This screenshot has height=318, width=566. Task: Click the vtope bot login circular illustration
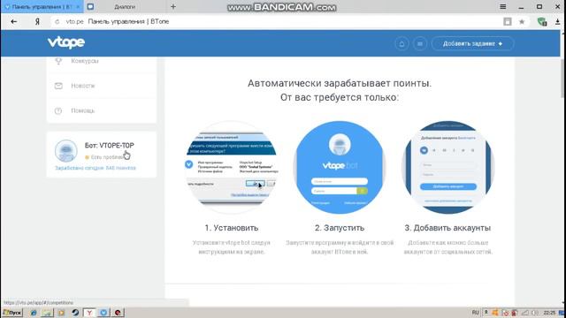(340, 167)
